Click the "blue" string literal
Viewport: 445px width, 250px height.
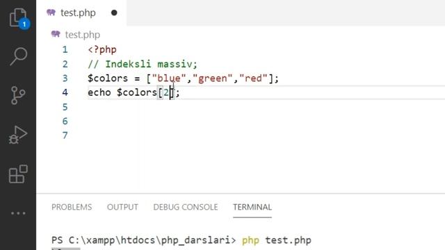[x=169, y=78]
